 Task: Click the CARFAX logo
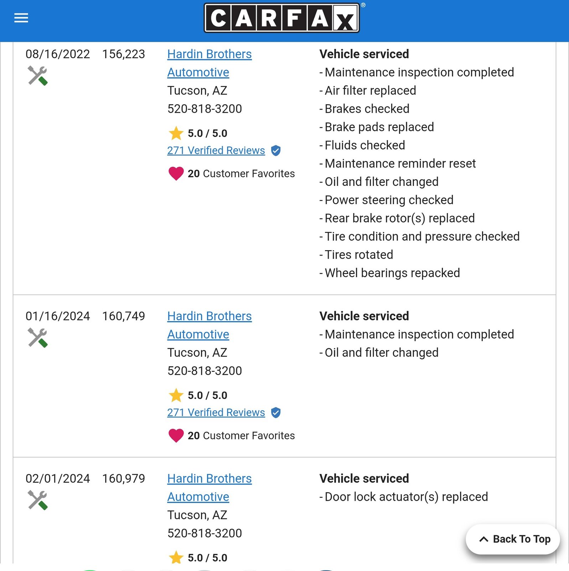(x=281, y=18)
